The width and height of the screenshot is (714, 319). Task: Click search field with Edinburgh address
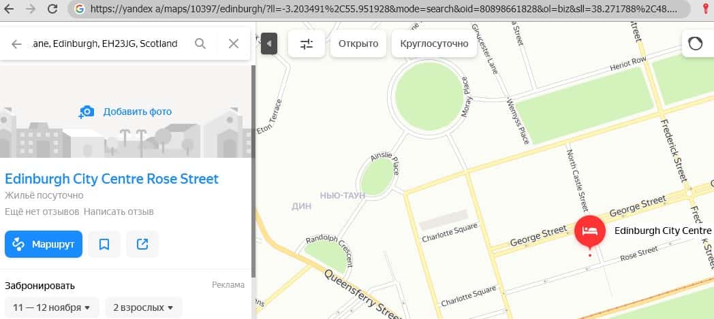[104, 44]
